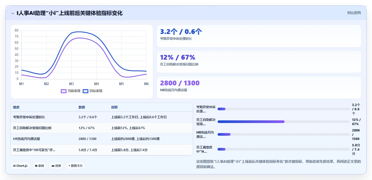Click the 员工满意度中"H... progress bar
The height and width of the screenshot is (180, 372).
(x=283, y=149)
